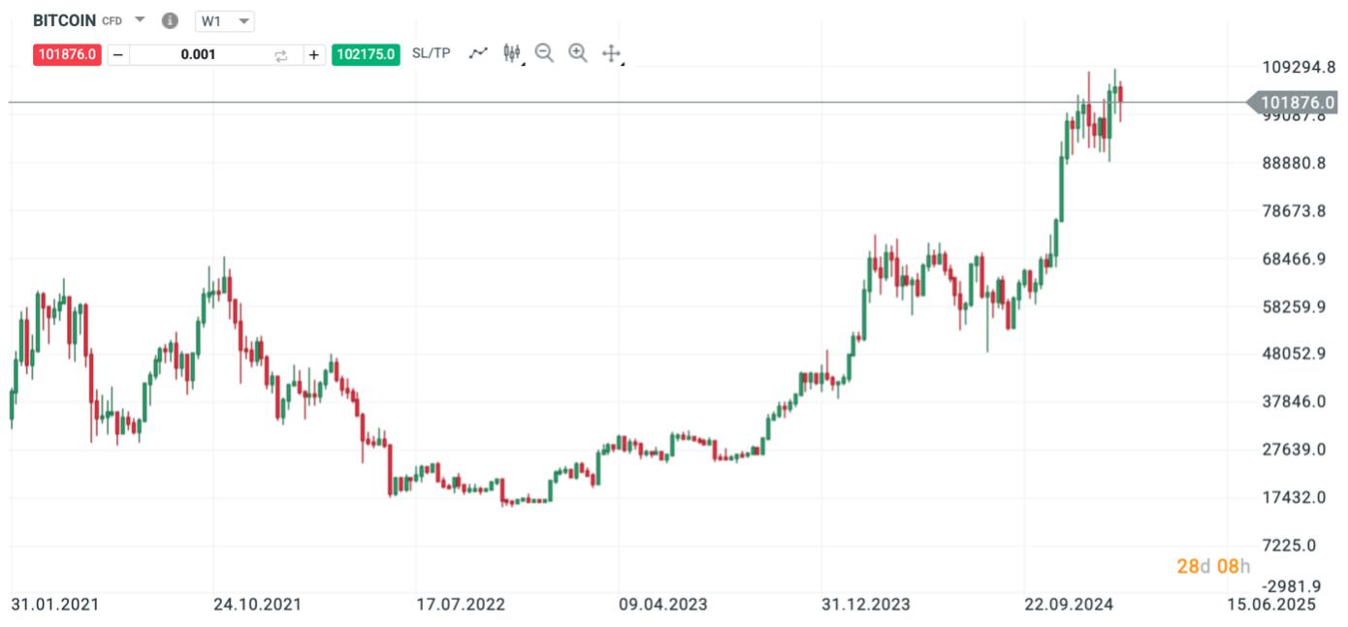Click the 0.001 volume input field
The image size is (1348, 627).
click(198, 55)
